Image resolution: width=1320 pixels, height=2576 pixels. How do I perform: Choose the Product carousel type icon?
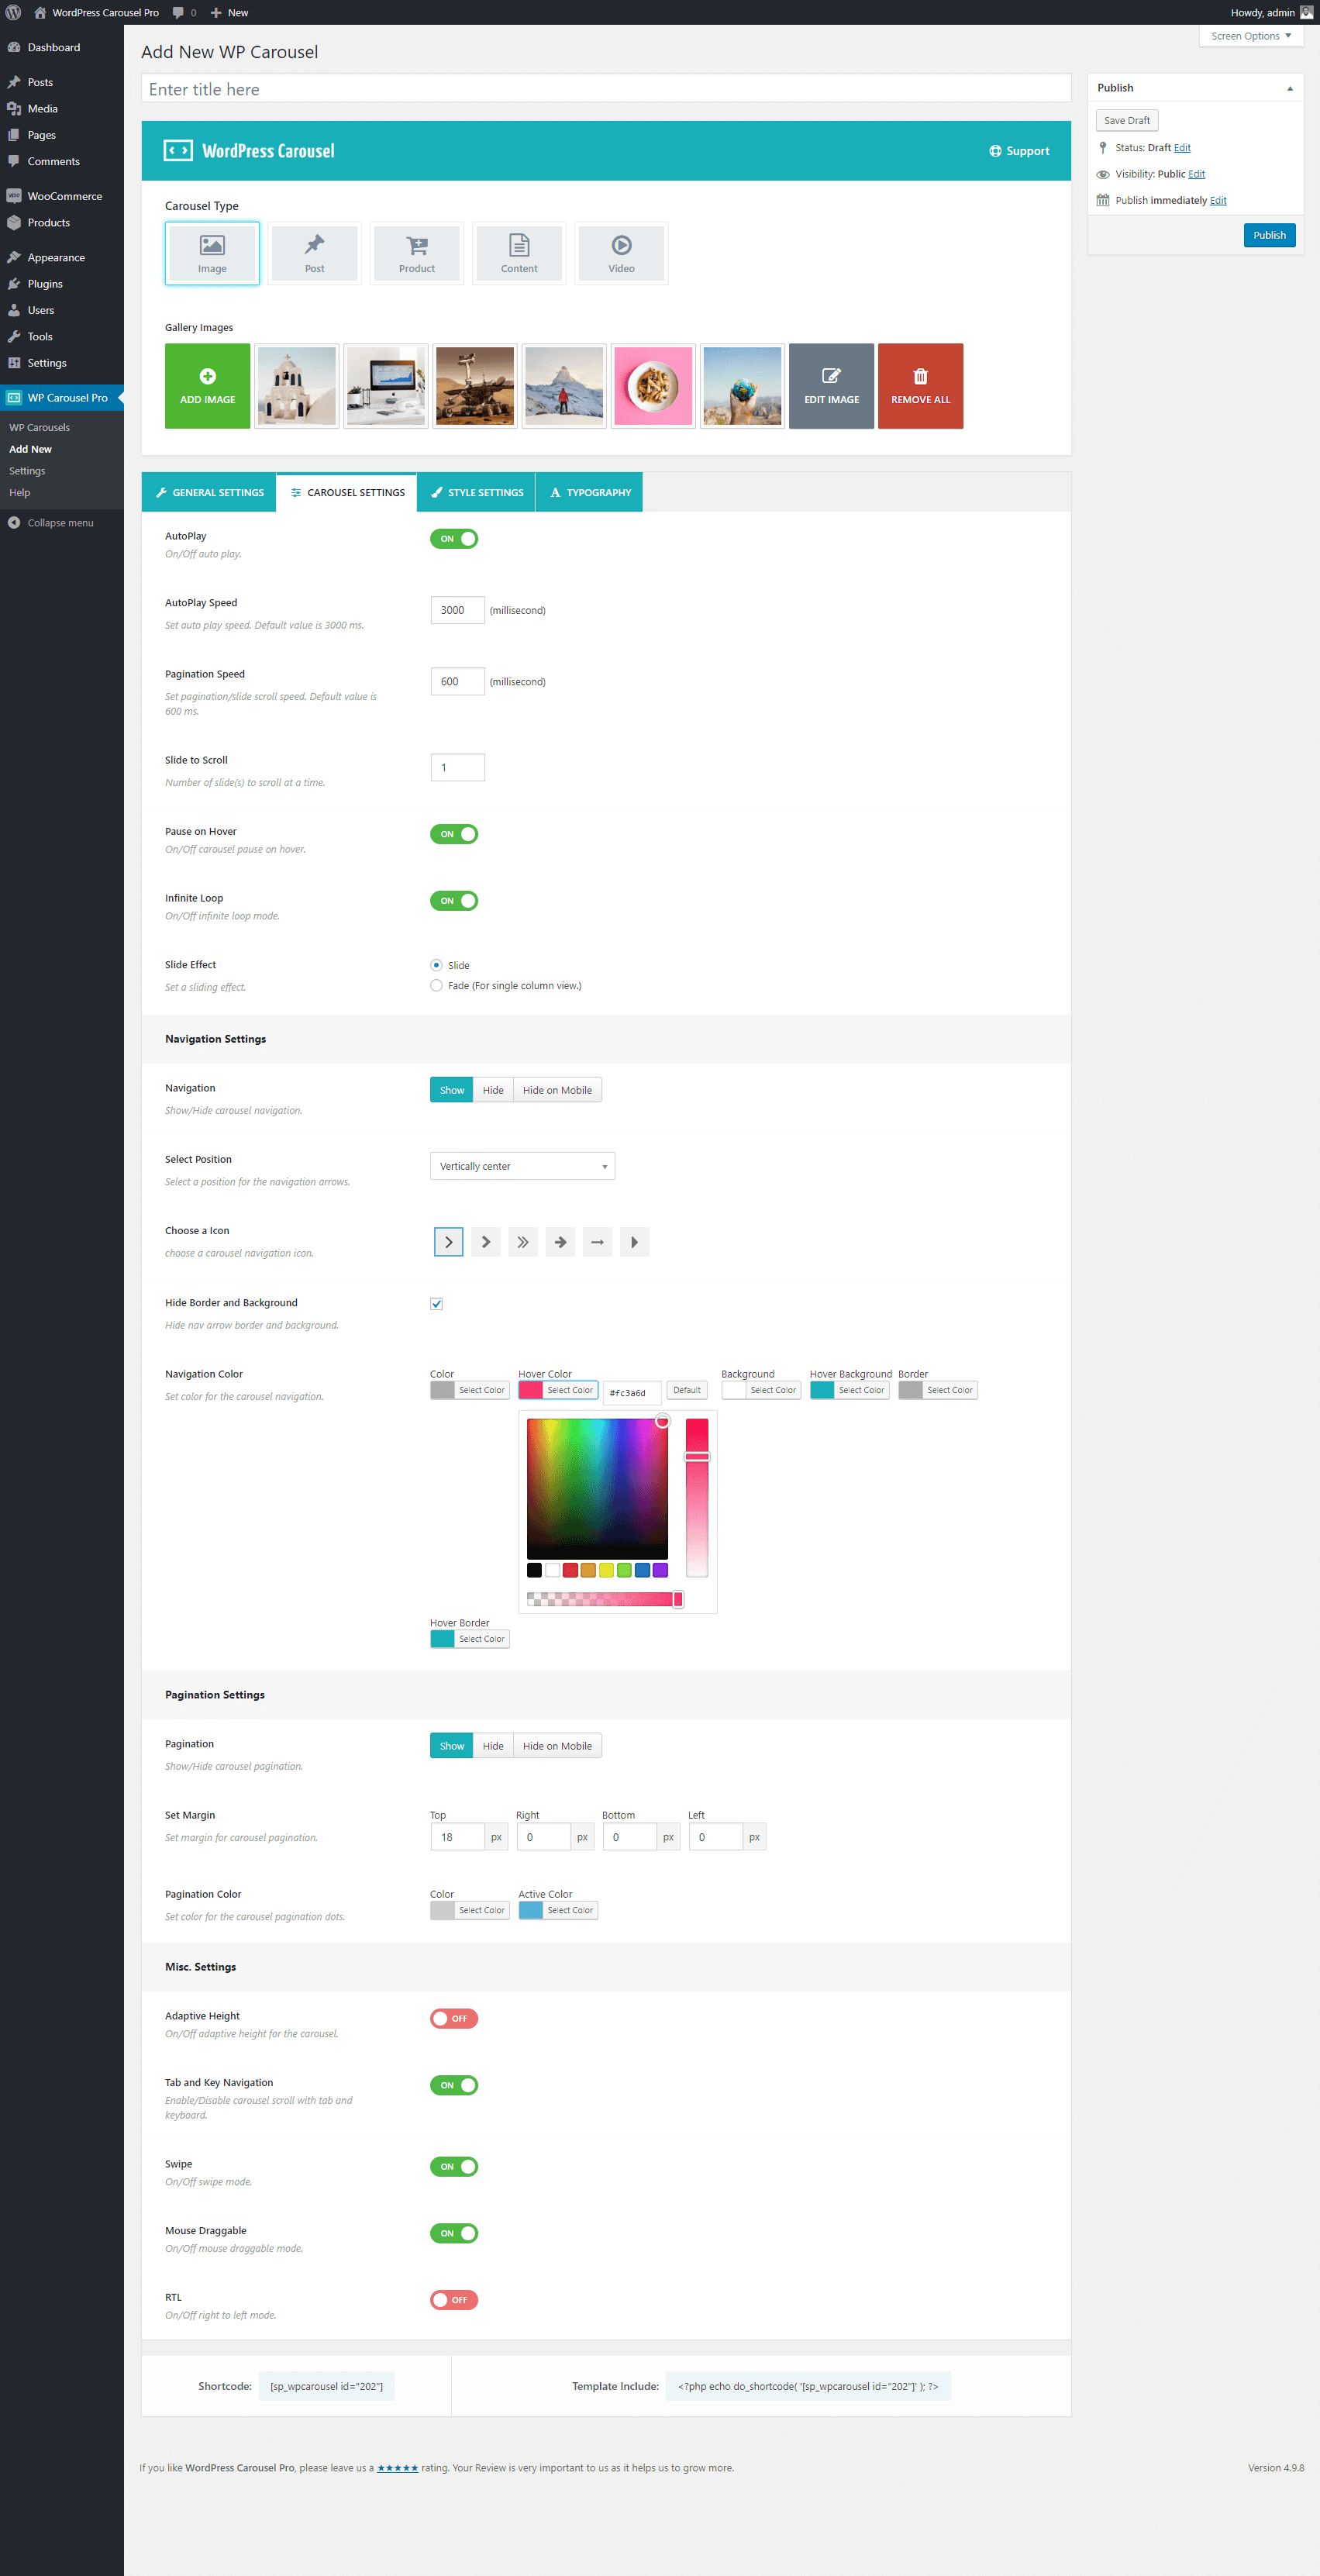pyautogui.click(x=416, y=253)
